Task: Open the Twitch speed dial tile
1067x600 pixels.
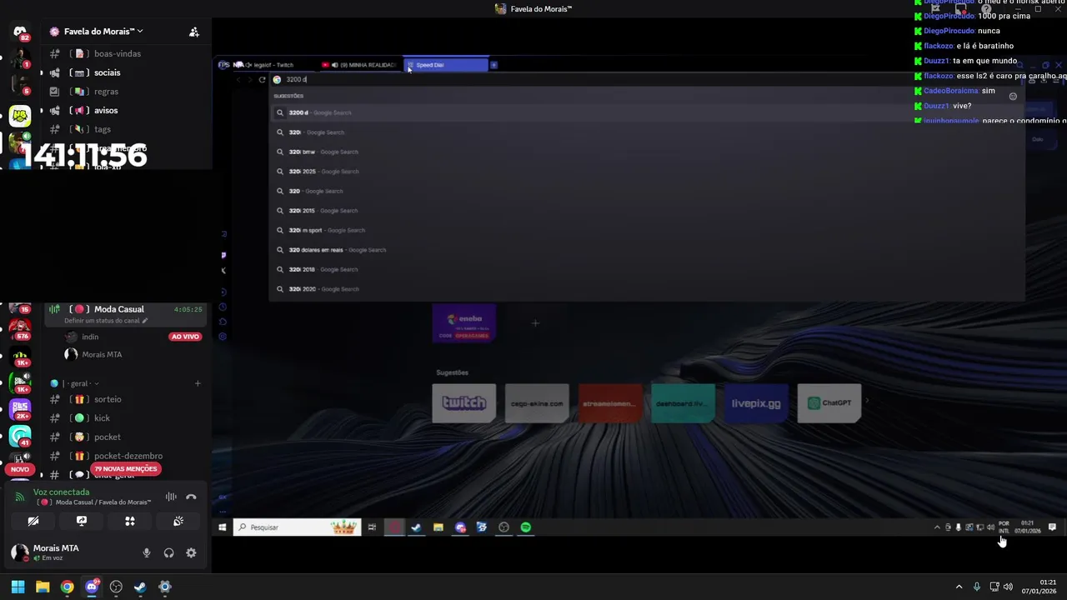Action: [463, 403]
